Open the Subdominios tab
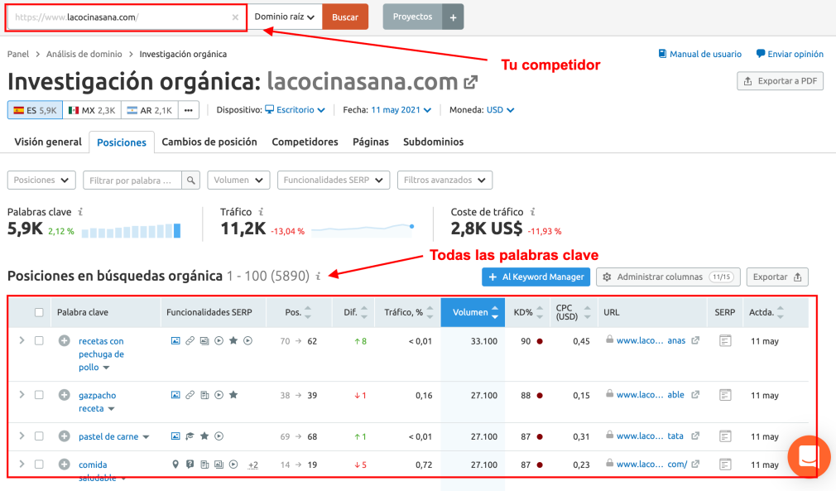 coord(434,142)
